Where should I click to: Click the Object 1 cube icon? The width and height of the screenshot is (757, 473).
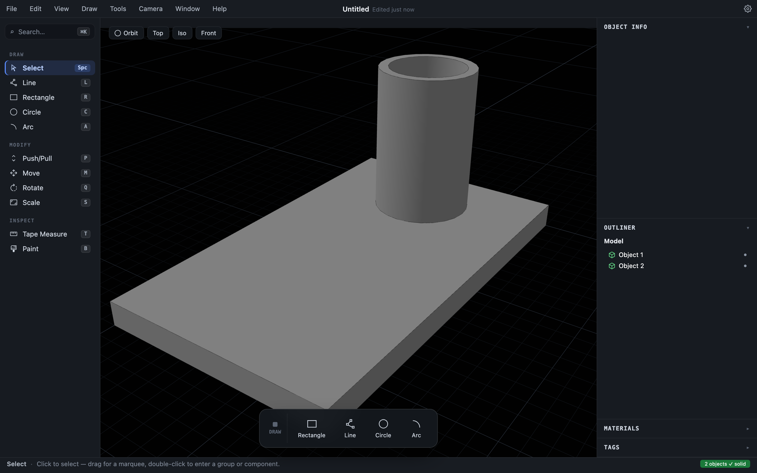tap(612, 255)
